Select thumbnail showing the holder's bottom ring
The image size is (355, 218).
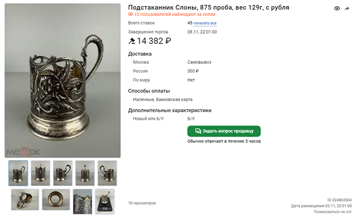coord(56,200)
